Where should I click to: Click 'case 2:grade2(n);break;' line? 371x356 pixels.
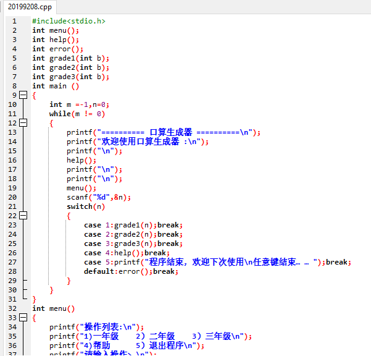pos(133,234)
